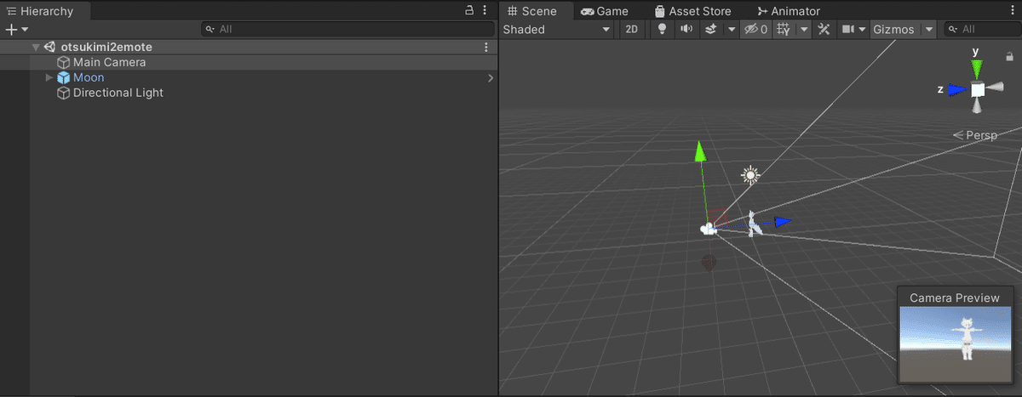Toggle scene lighting bulb icon

tap(663, 29)
